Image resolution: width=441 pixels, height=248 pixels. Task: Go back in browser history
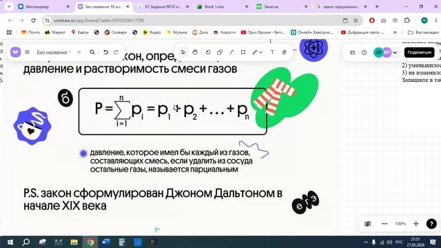coord(10,20)
